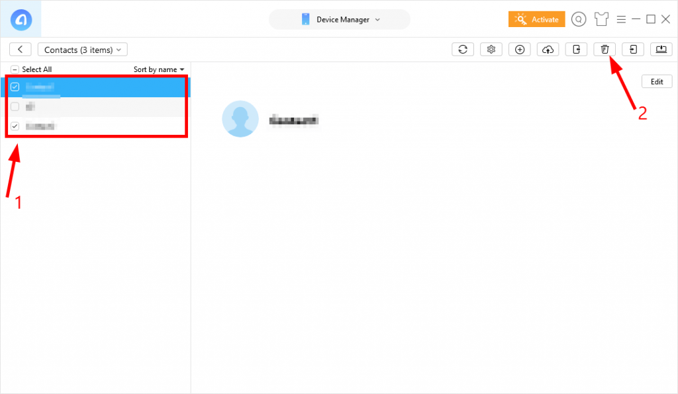678x394 pixels.
Task: Click the upload to cloud icon
Action: point(548,50)
